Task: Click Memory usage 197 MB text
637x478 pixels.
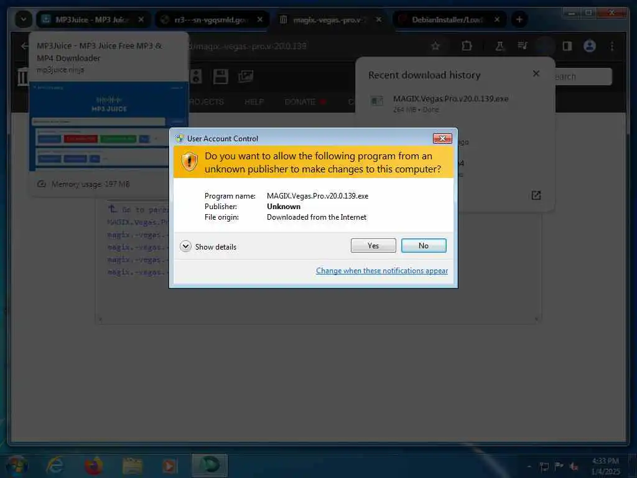Action: [90, 184]
